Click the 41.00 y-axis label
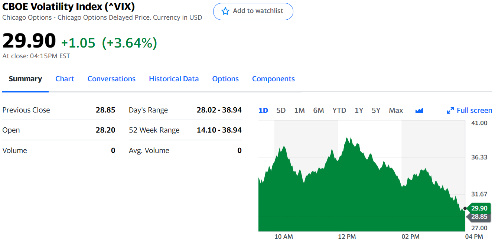The image size is (492, 241). pos(479,123)
